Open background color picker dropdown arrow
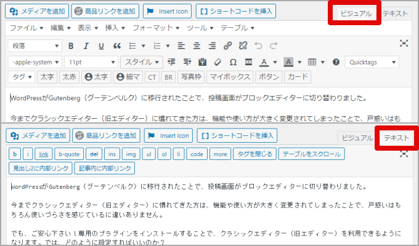 click(299, 62)
